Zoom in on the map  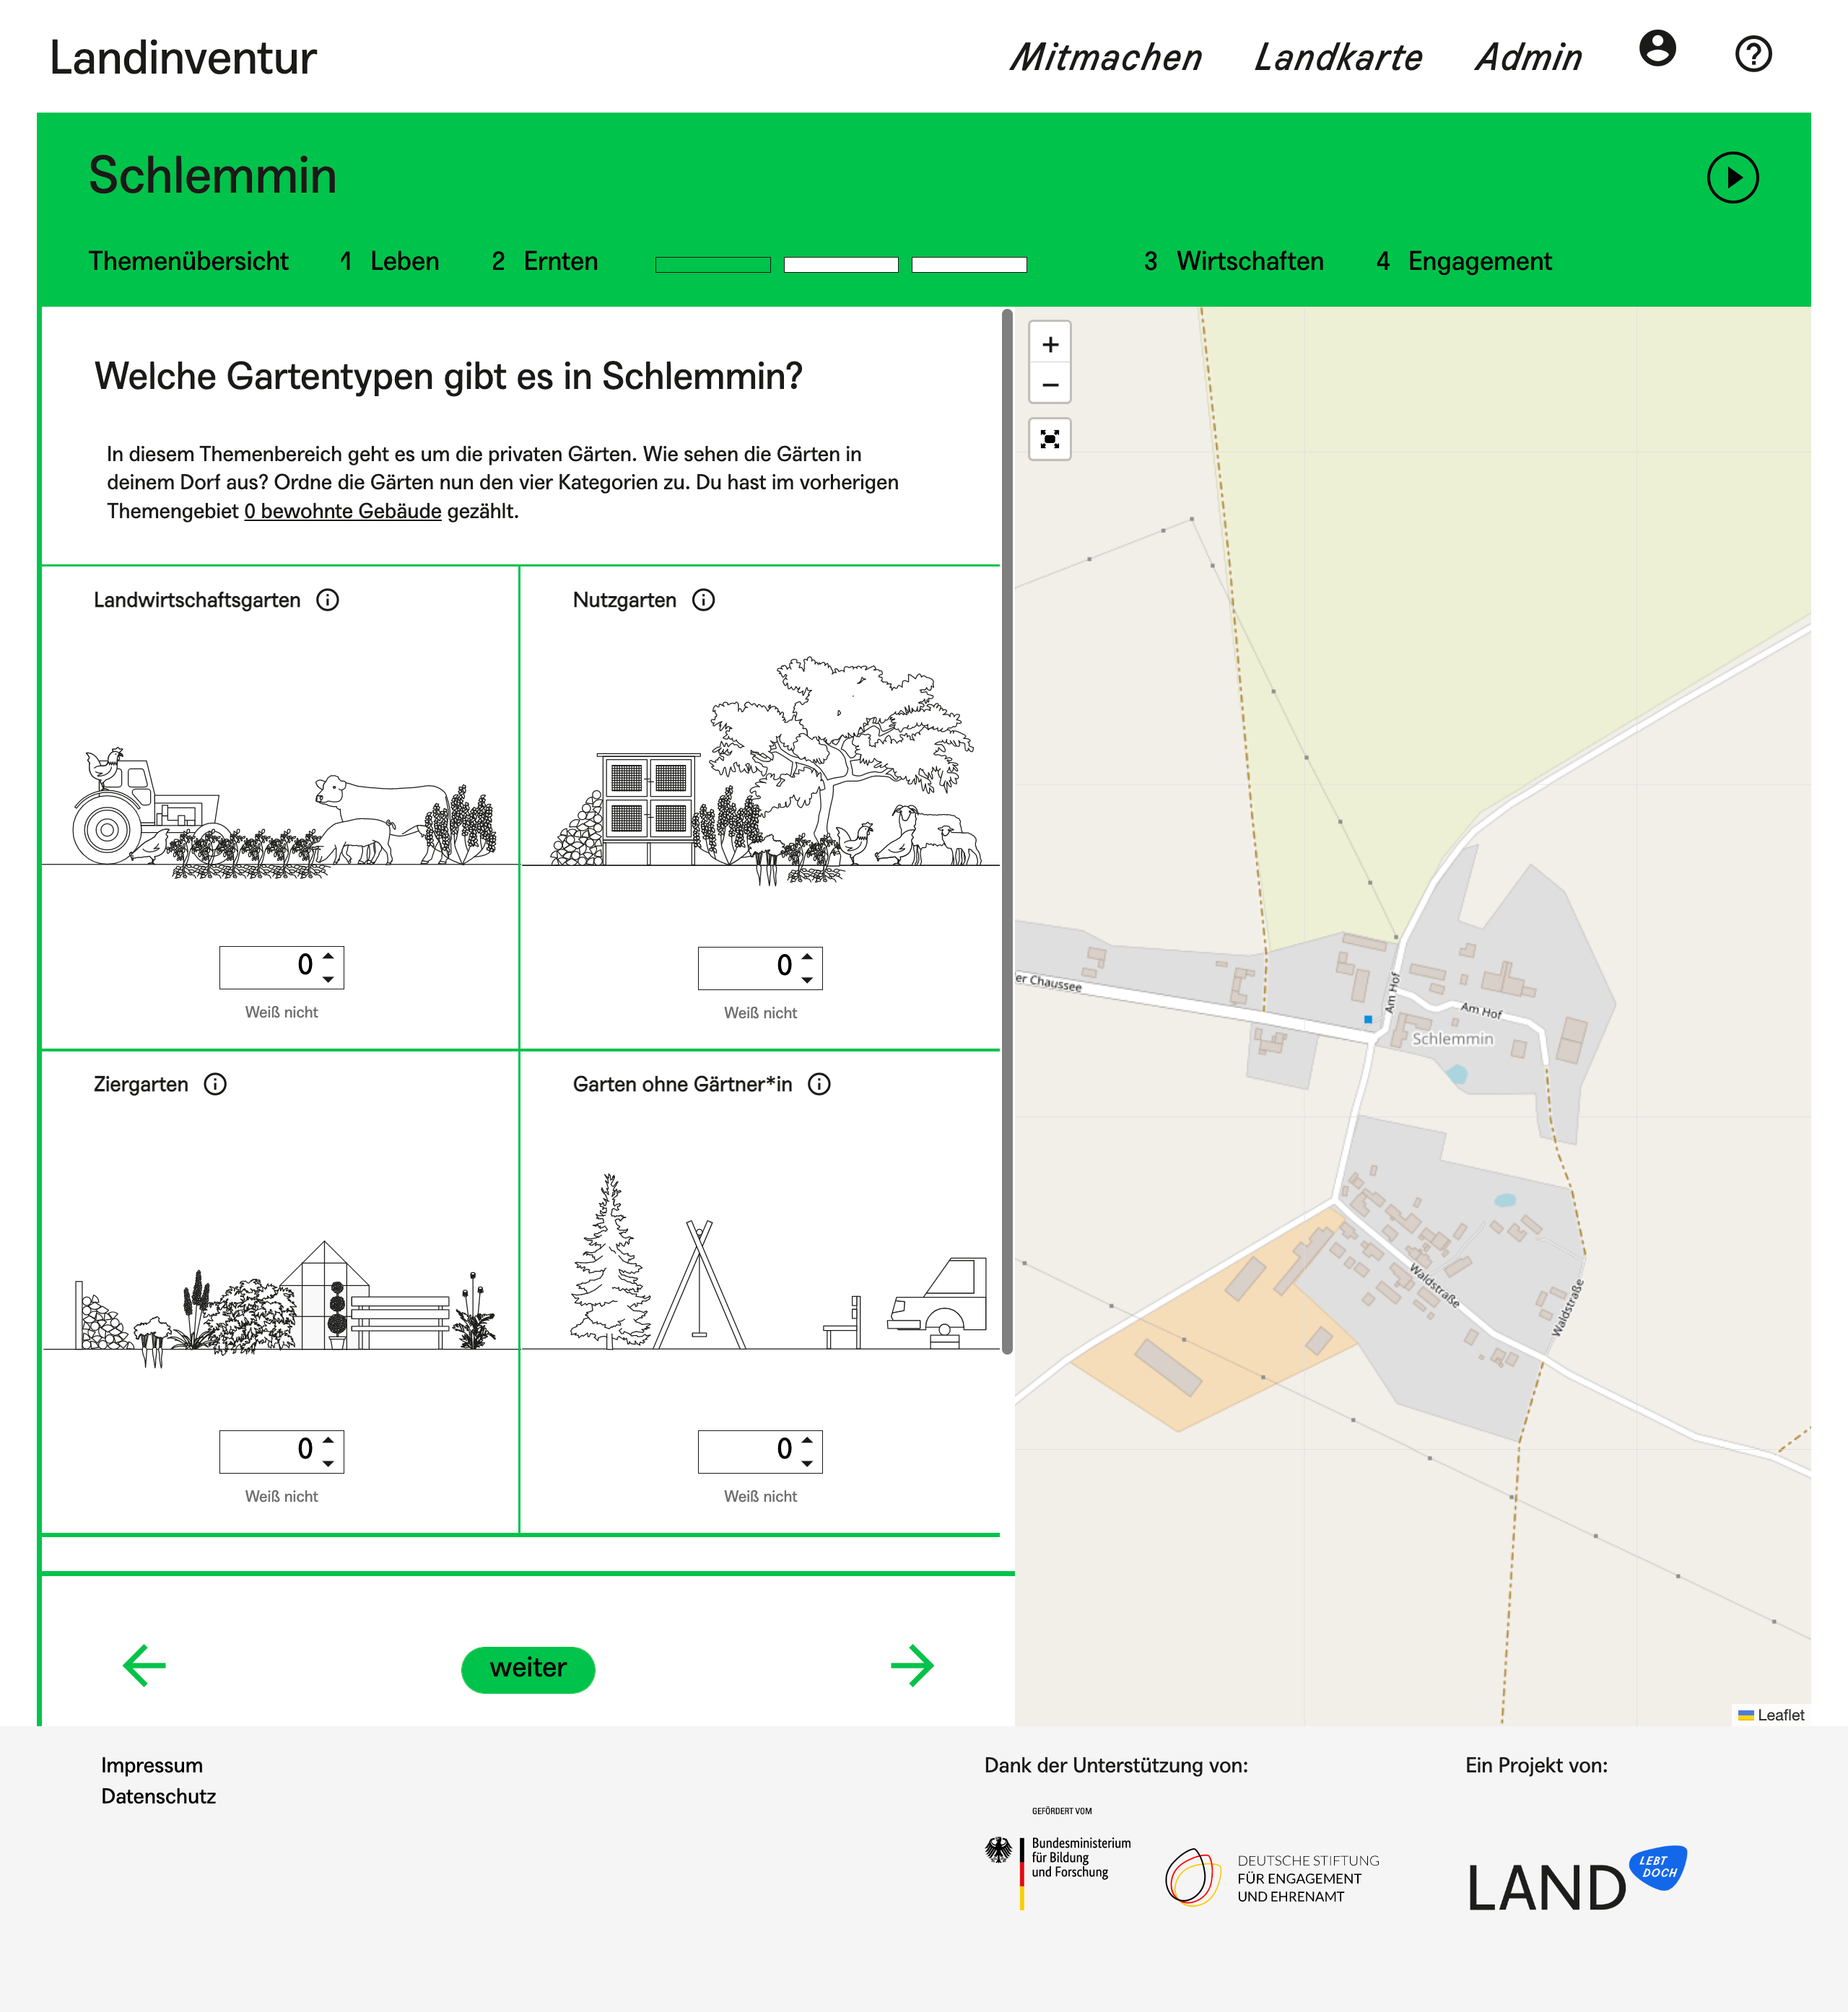coord(1049,345)
